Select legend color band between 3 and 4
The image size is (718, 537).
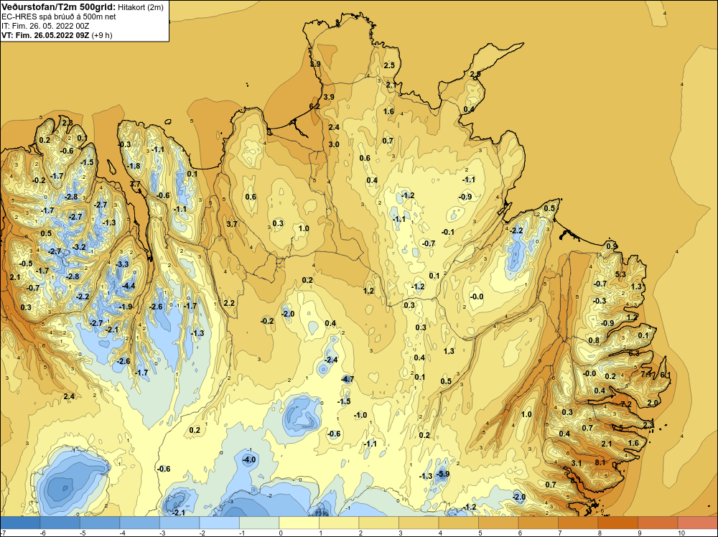(x=419, y=523)
